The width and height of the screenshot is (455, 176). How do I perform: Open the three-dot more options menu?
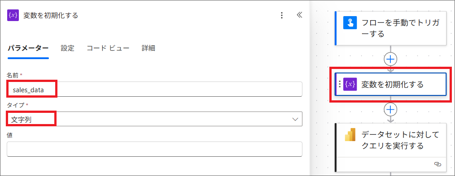coord(281,15)
